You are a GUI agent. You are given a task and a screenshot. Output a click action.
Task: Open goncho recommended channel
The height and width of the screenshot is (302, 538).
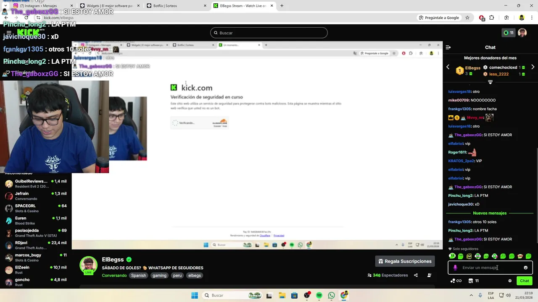tap(36, 282)
